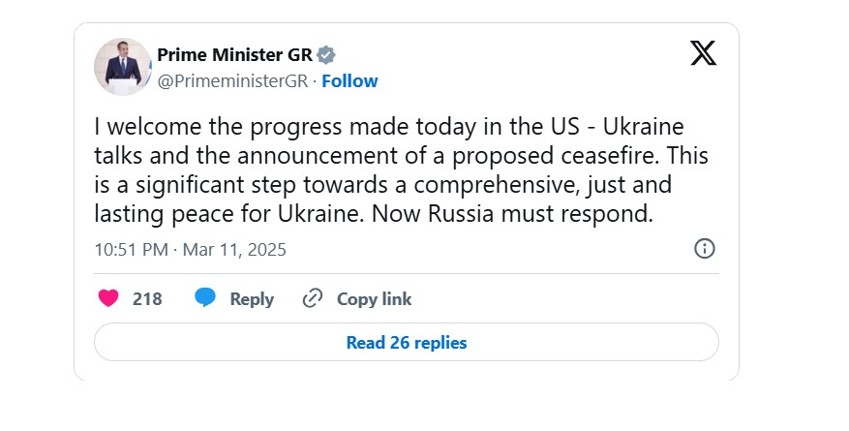This screenshot has width=849, height=431.
Task: Open the Prime Minister GR profile picture
Action: (123, 67)
